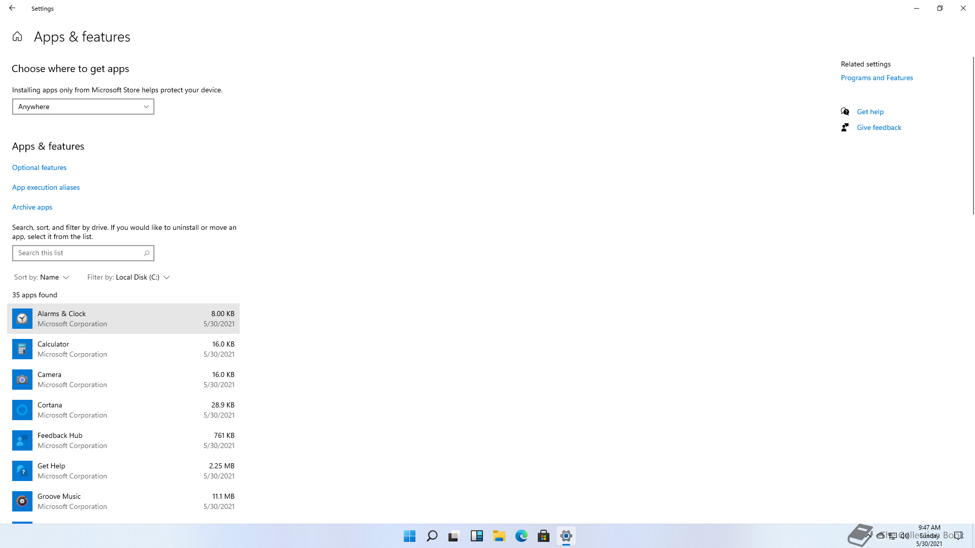
Task: Launch Microsoft Edge from taskbar
Action: [522, 536]
